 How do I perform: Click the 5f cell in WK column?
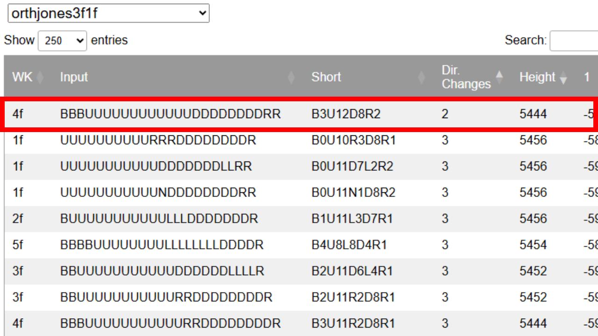coord(18,245)
